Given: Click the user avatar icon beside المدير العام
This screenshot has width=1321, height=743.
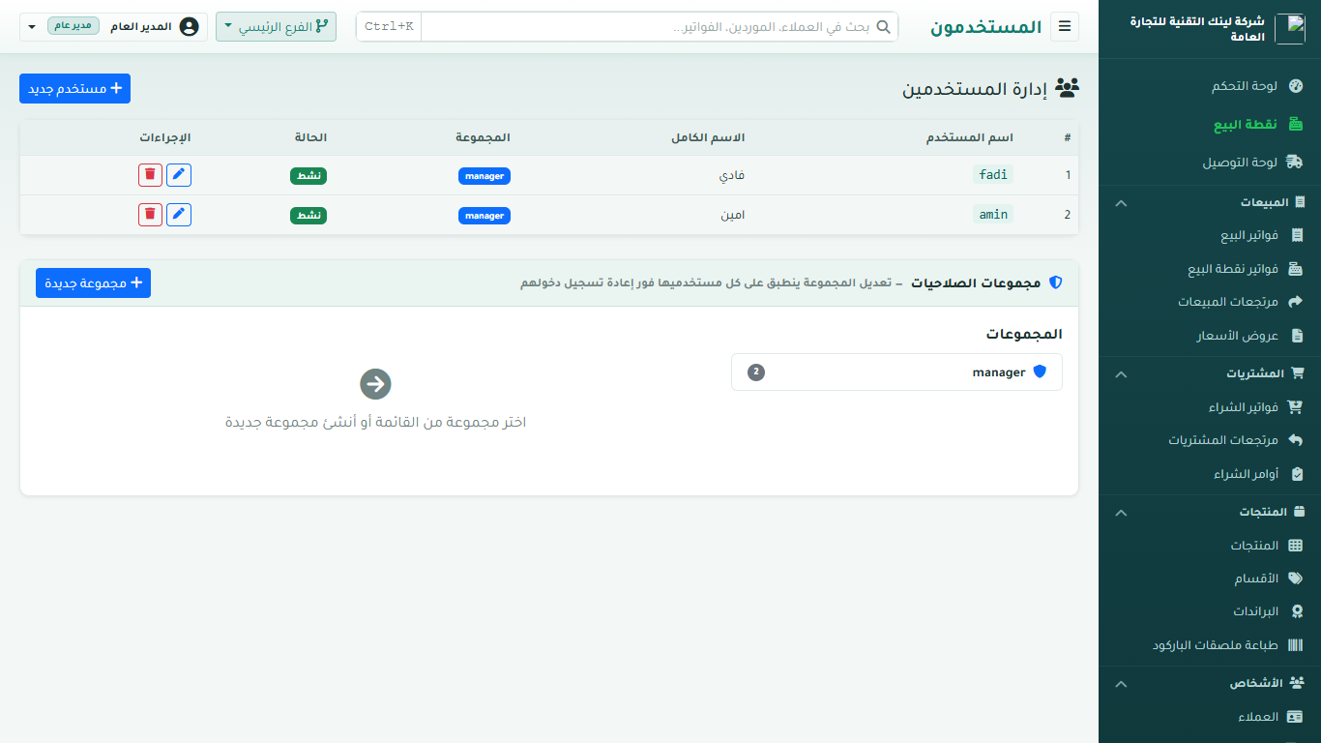Looking at the screenshot, I should pos(190,27).
